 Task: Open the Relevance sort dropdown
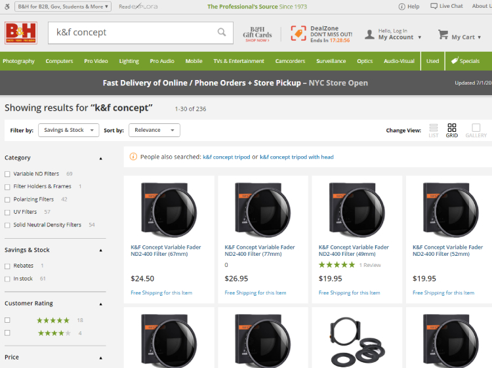pos(154,130)
